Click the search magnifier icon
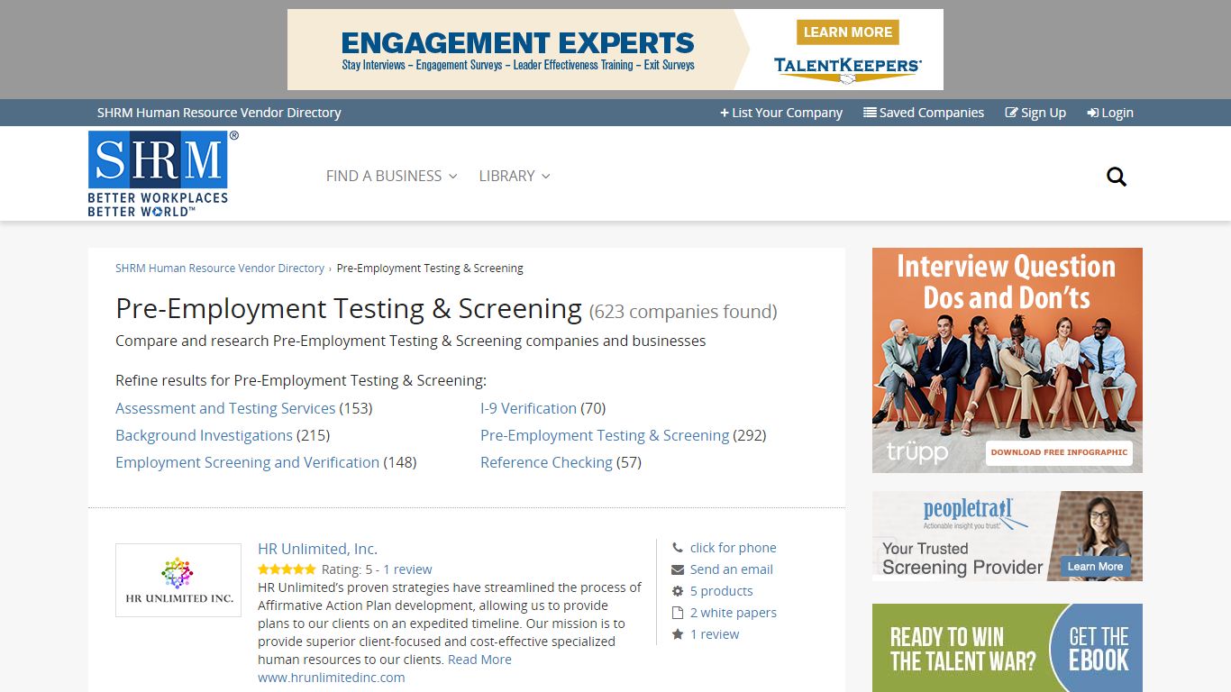The height and width of the screenshot is (692, 1231). tap(1117, 177)
